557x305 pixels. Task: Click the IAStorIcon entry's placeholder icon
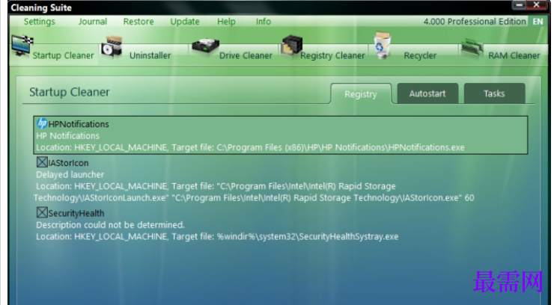[x=42, y=162]
